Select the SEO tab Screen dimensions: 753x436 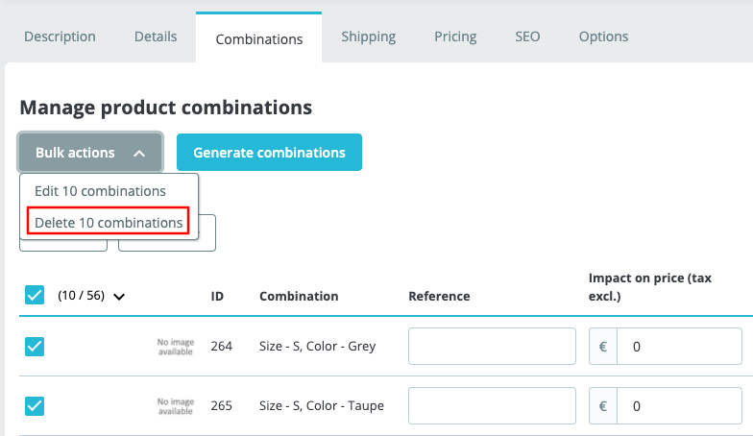(x=527, y=36)
